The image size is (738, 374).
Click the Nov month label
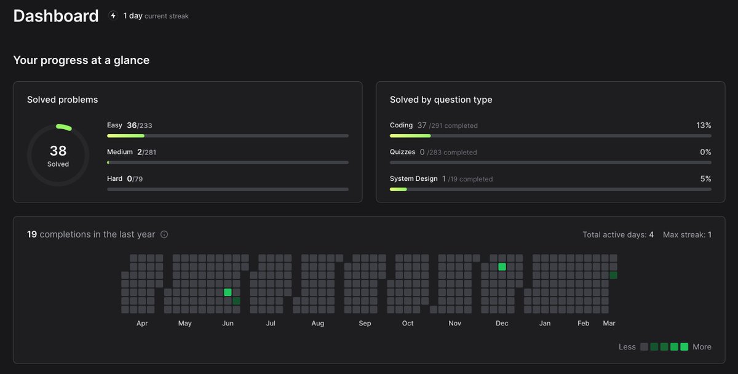(x=454, y=324)
